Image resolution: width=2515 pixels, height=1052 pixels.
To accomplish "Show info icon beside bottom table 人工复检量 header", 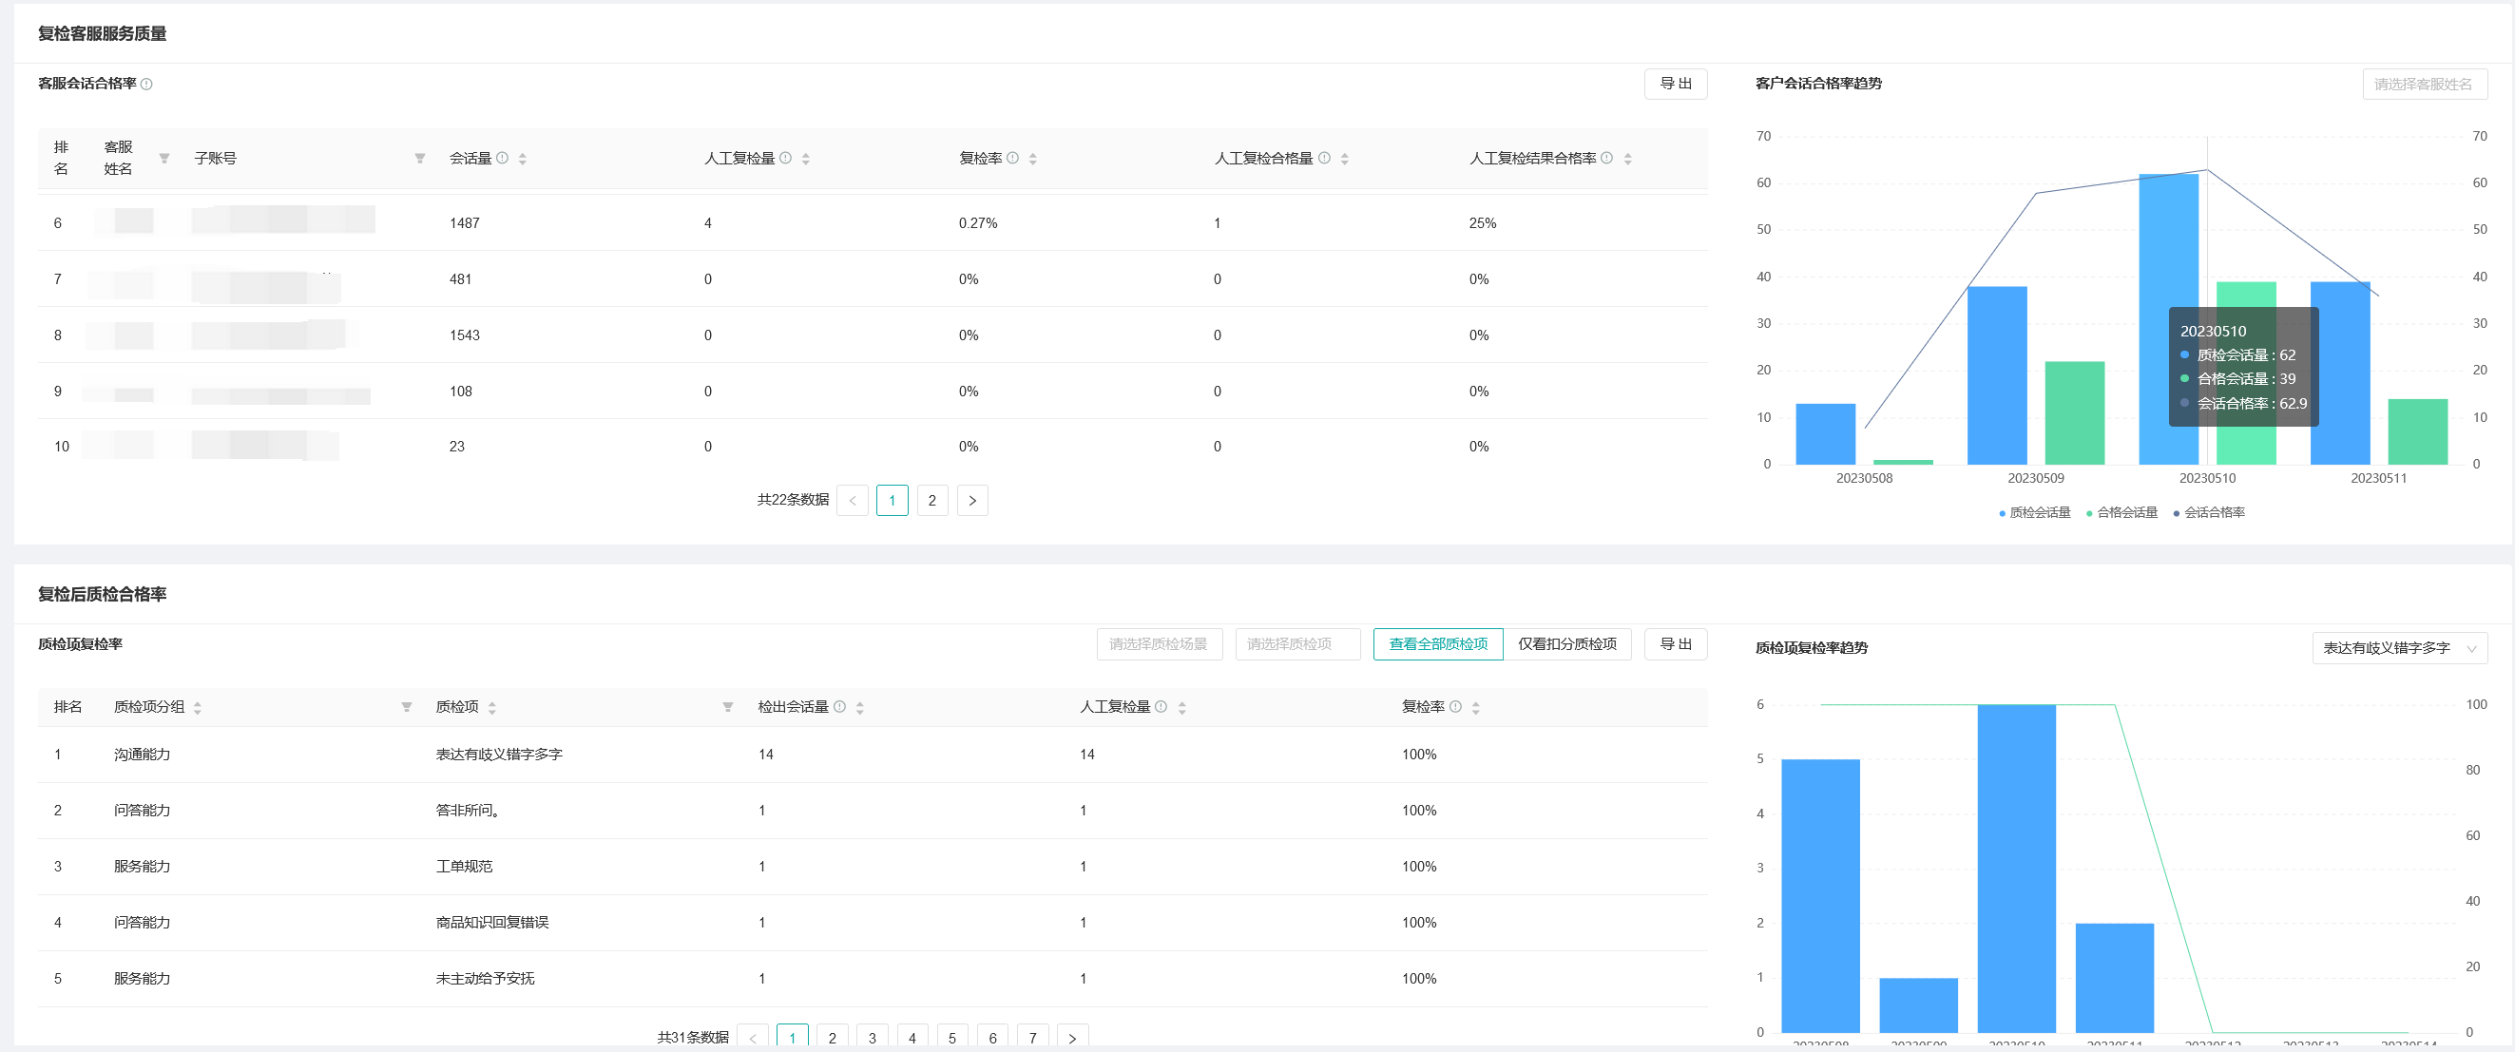I will (x=1161, y=705).
